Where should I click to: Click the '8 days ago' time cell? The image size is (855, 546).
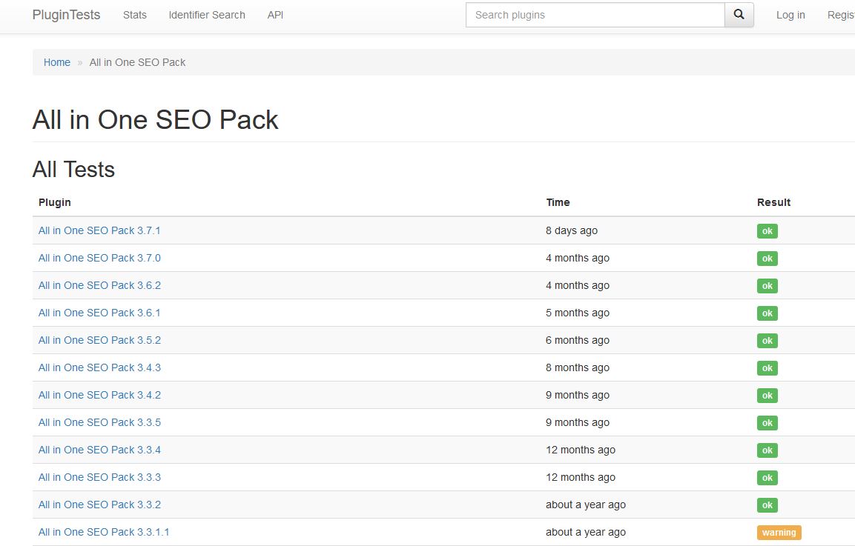tap(572, 230)
